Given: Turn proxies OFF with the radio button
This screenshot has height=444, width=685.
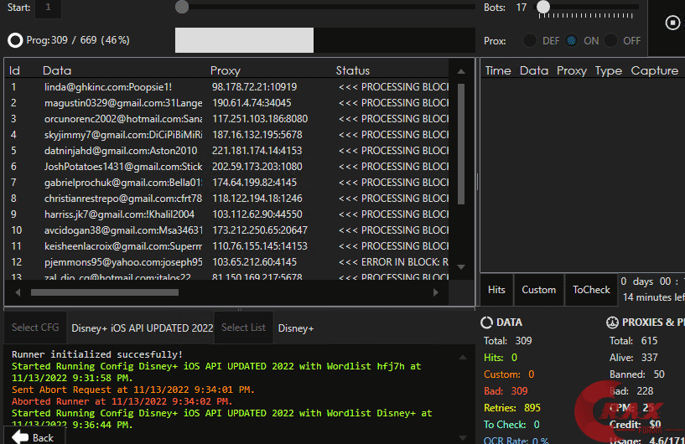Looking at the screenshot, I should coord(611,40).
